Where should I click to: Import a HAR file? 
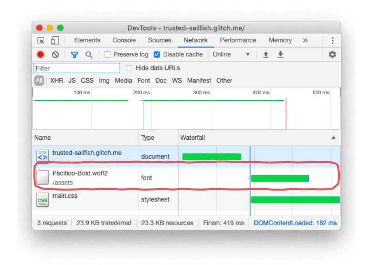266,54
